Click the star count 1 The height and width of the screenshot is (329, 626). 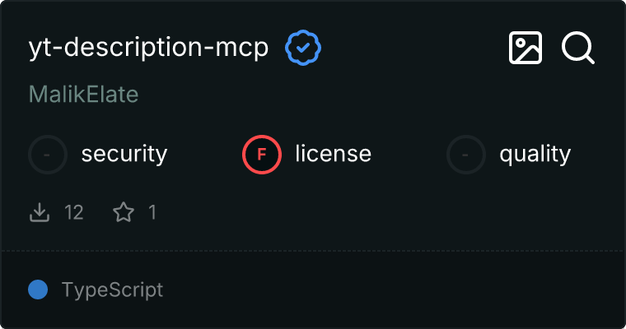(152, 213)
